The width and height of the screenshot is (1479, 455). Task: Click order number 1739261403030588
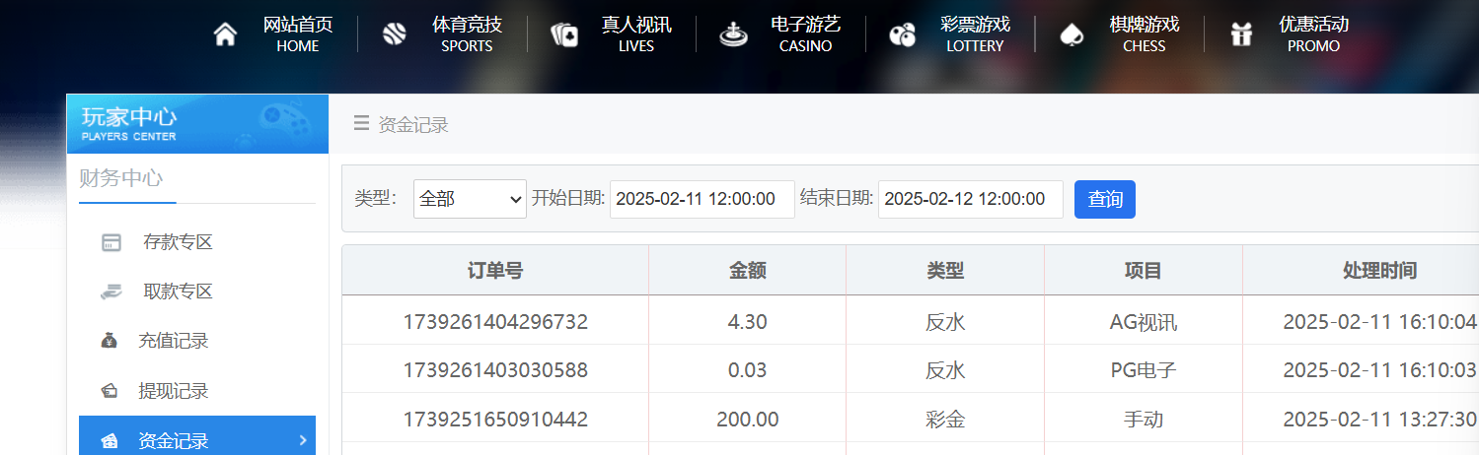pyautogui.click(x=495, y=370)
